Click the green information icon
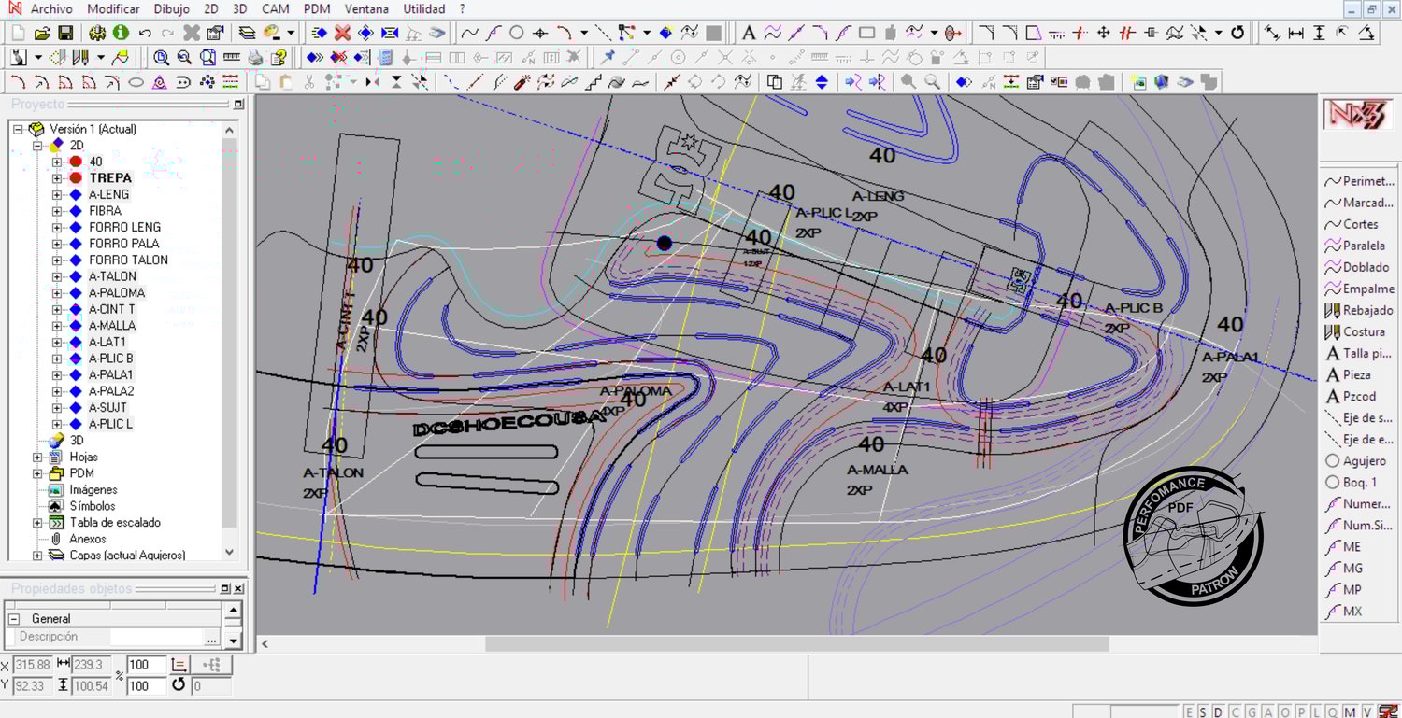The image size is (1402, 718). point(121,33)
